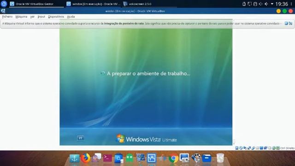Click the keyboard capture host key icon

pyautogui.click(x=277, y=148)
